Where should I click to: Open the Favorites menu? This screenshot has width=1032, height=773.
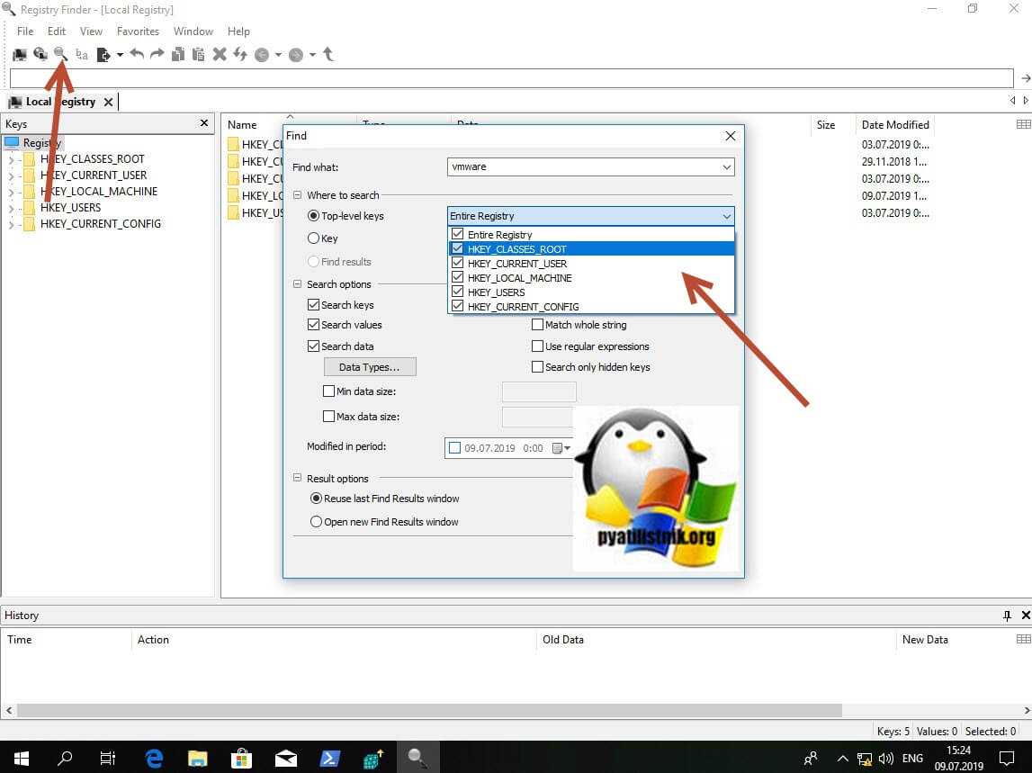[138, 31]
